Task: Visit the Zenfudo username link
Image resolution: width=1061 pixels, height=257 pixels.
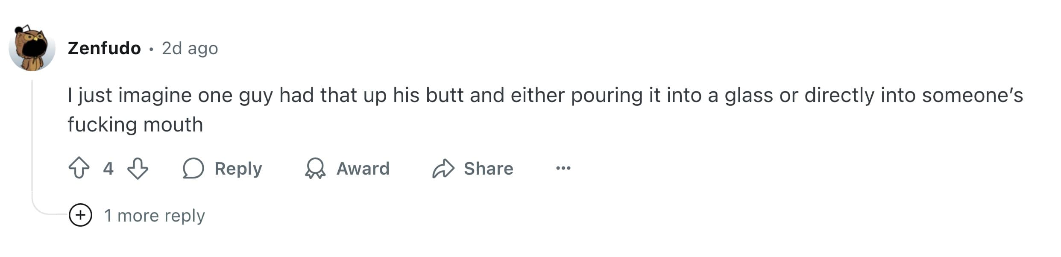Action: [x=104, y=48]
